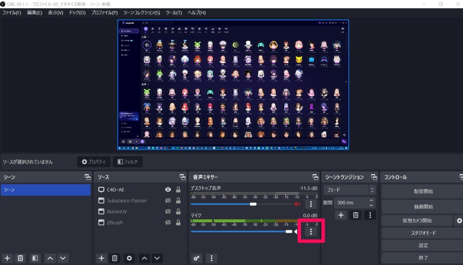
Task: Click the 設定 button
Action: pyautogui.click(x=423, y=246)
